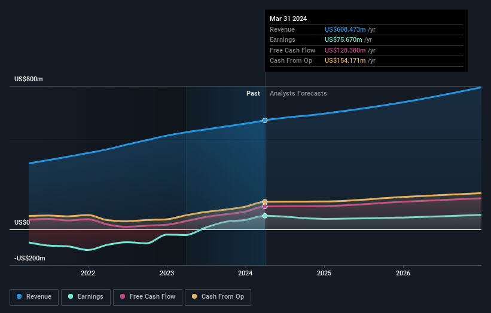This screenshot has height=313, width=491.
Task: Click the Free Cash Flow label in tooltip
Action: coord(292,50)
